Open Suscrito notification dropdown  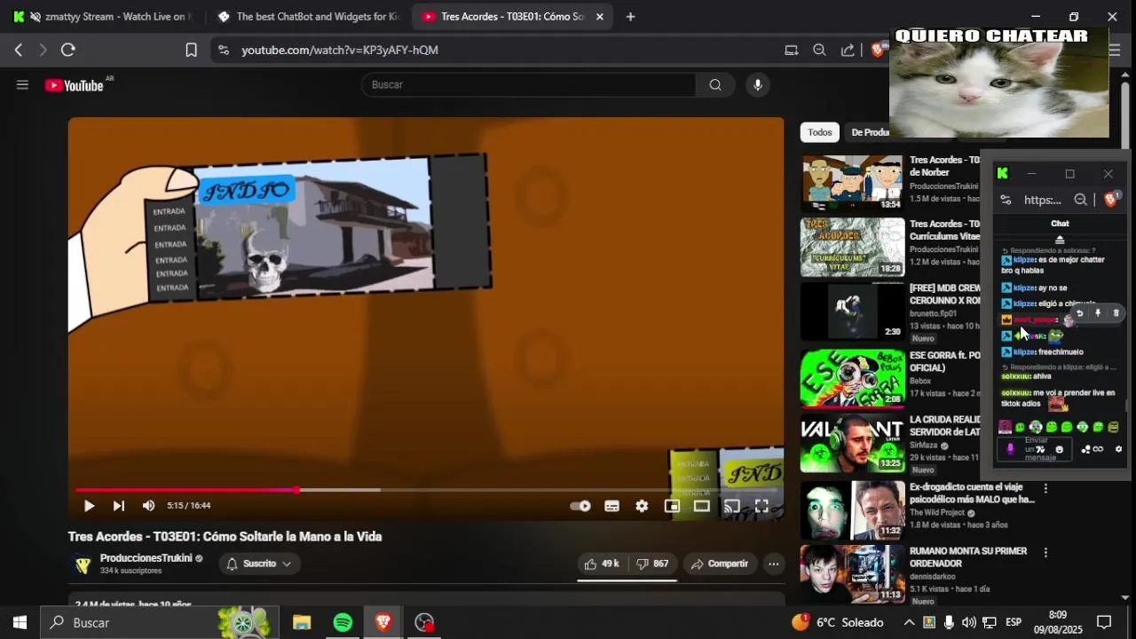(x=259, y=564)
